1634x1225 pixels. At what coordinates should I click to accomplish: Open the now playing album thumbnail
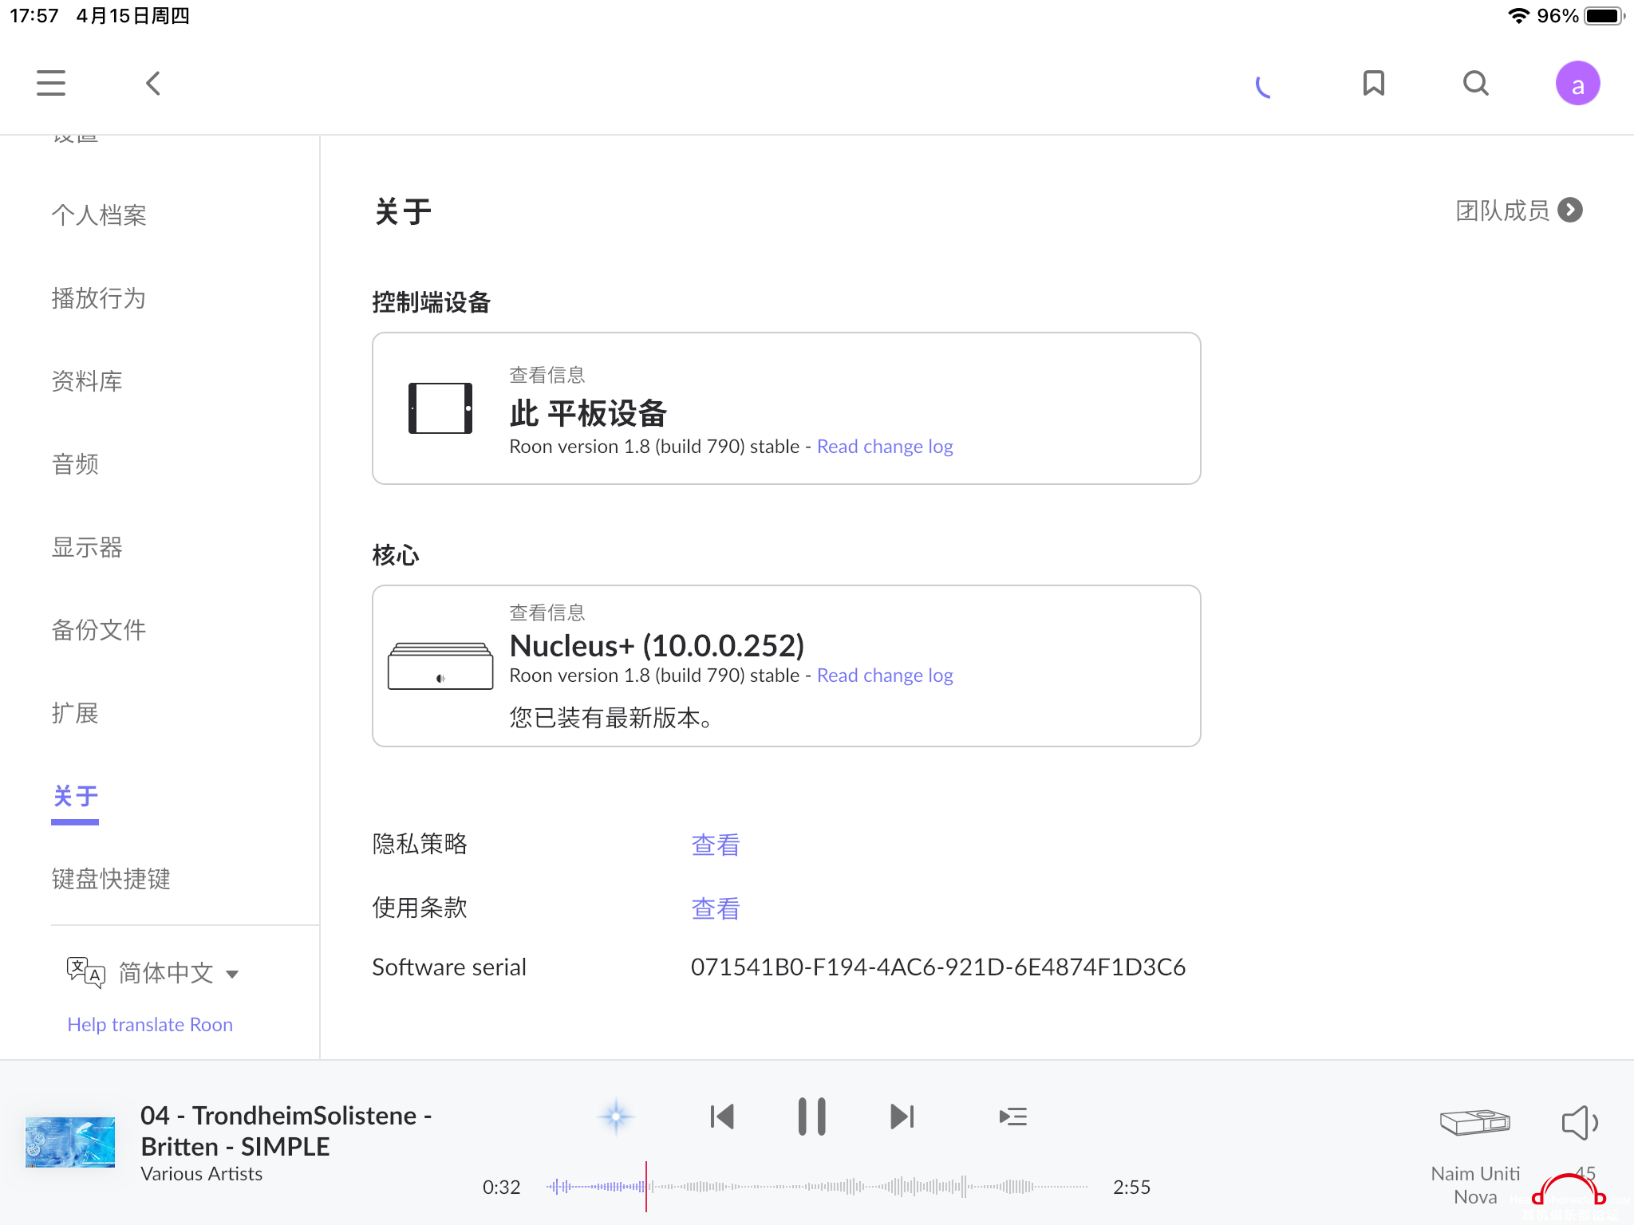pyautogui.click(x=70, y=1142)
